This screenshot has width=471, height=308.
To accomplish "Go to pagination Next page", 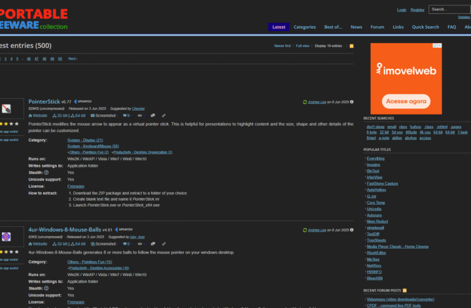I will pos(73,59).
